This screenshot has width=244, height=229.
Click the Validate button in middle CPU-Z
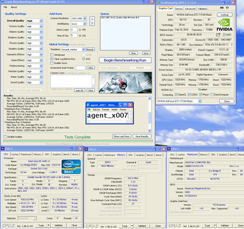pos(142,226)
